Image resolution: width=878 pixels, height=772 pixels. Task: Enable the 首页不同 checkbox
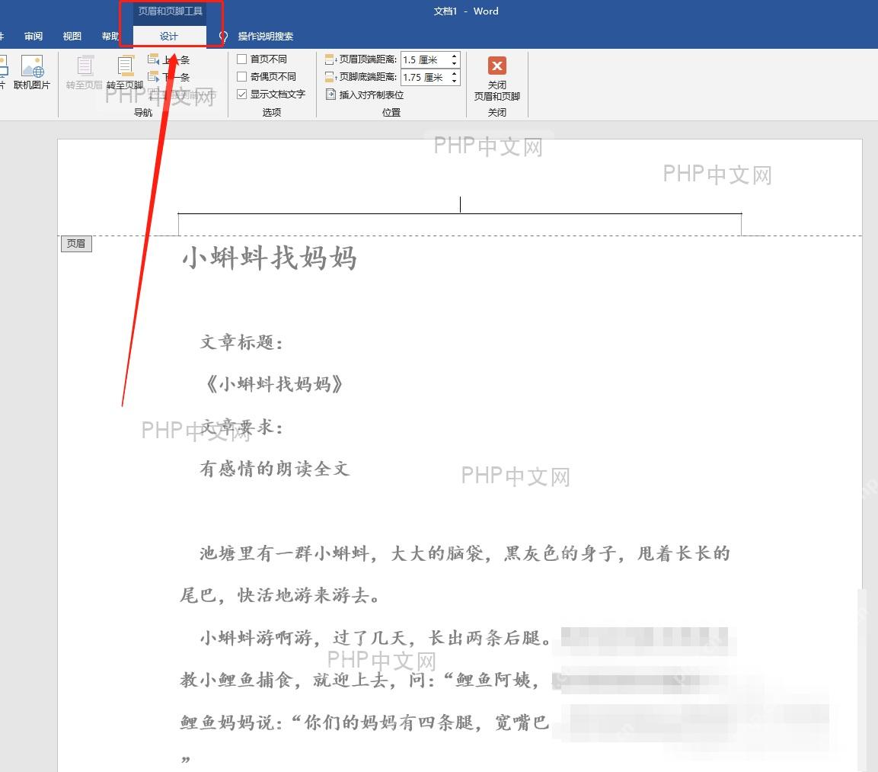(x=242, y=59)
